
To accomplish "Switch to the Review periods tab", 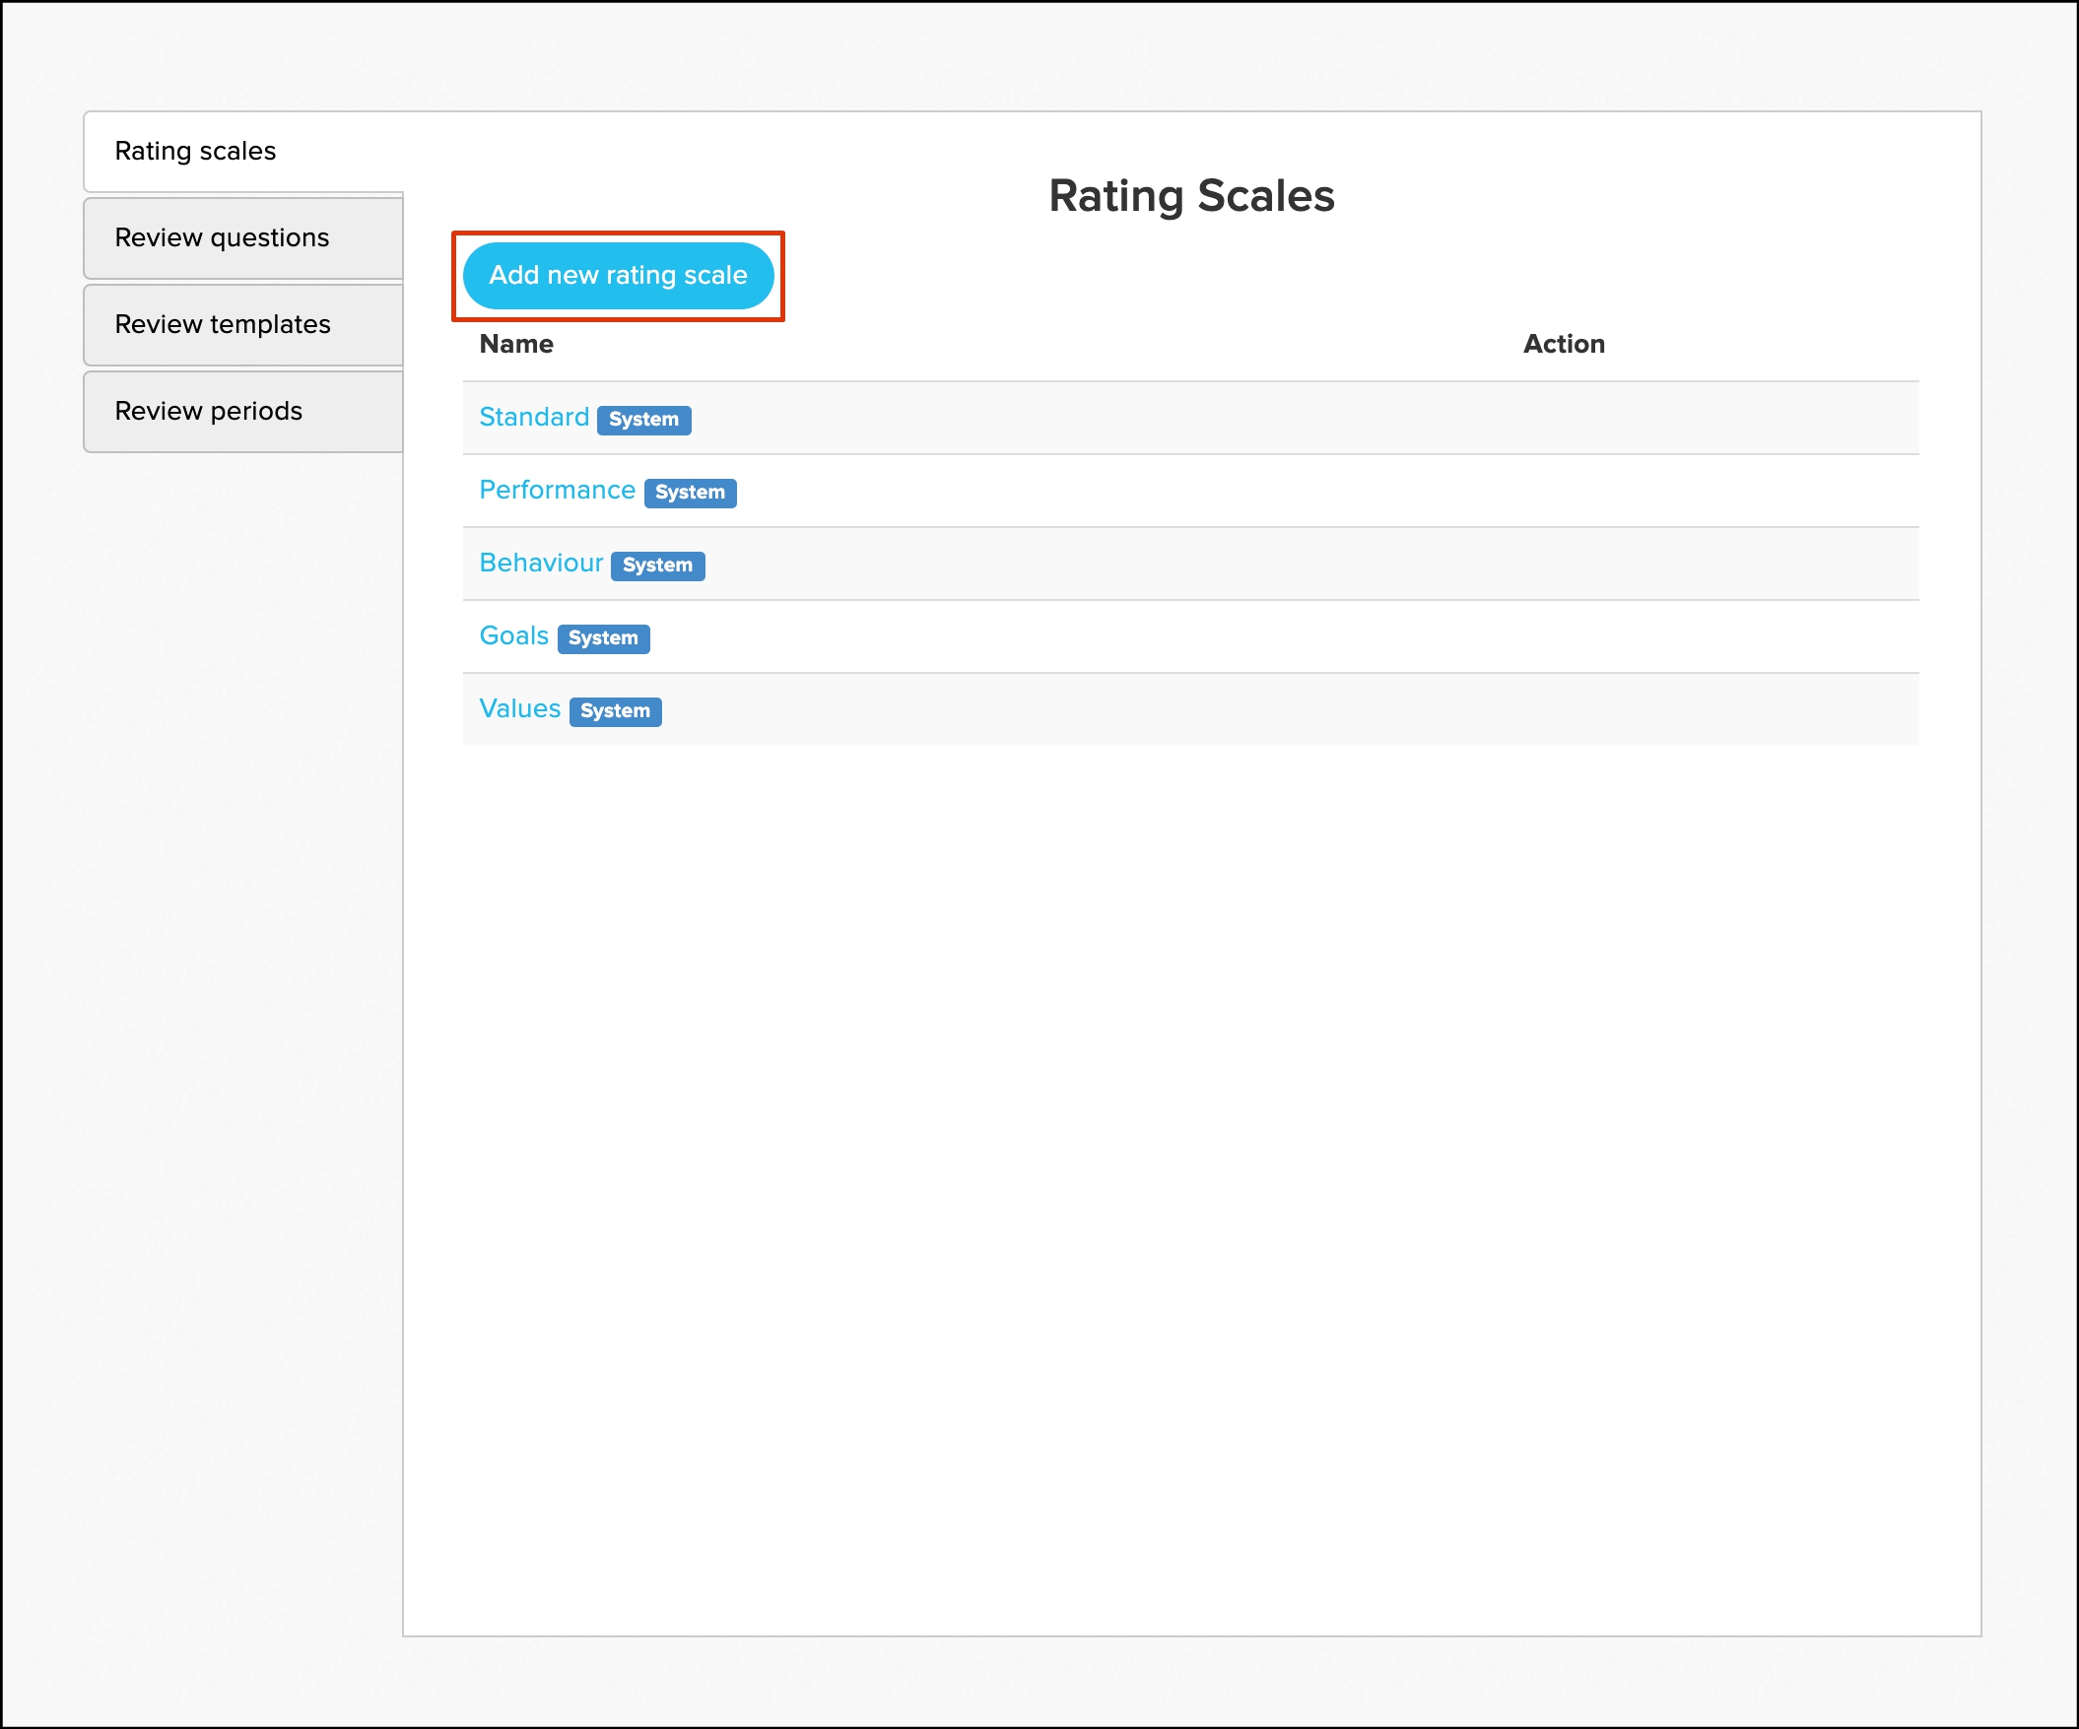I will 209,411.
